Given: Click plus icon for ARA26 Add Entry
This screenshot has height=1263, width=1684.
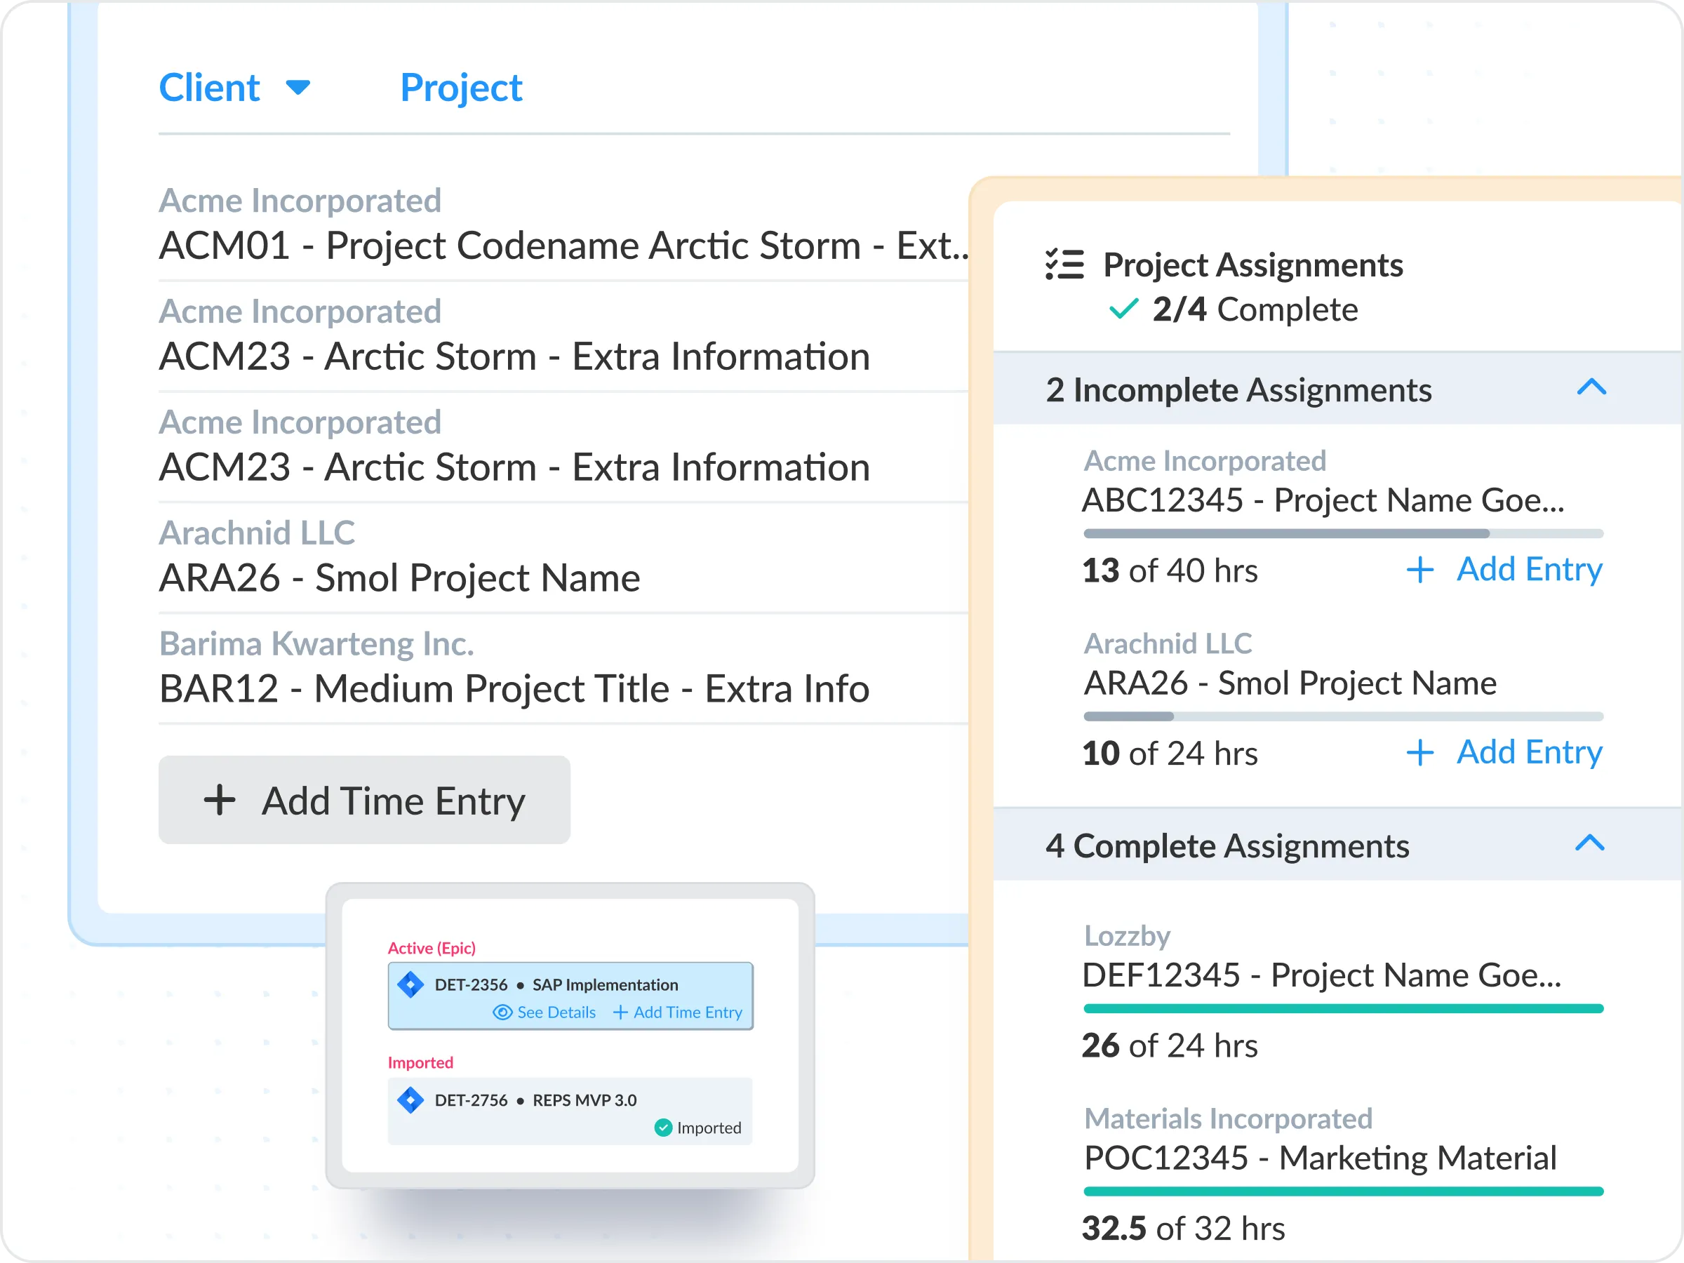Looking at the screenshot, I should coord(1420,753).
